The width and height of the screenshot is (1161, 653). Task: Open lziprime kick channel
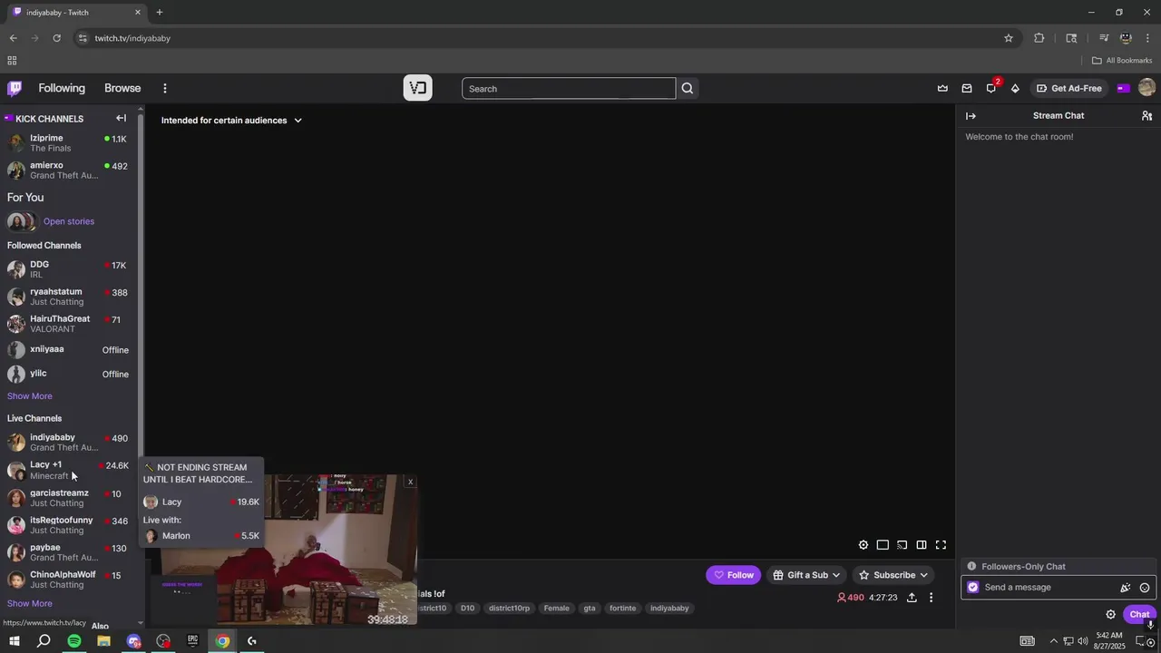click(x=69, y=143)
